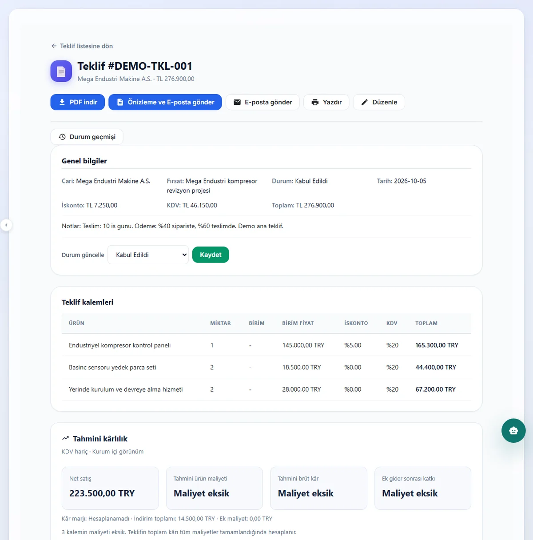Select the Basinc sensoru yedek parca seti item
The image size is (533, 540).
point(112,367)
